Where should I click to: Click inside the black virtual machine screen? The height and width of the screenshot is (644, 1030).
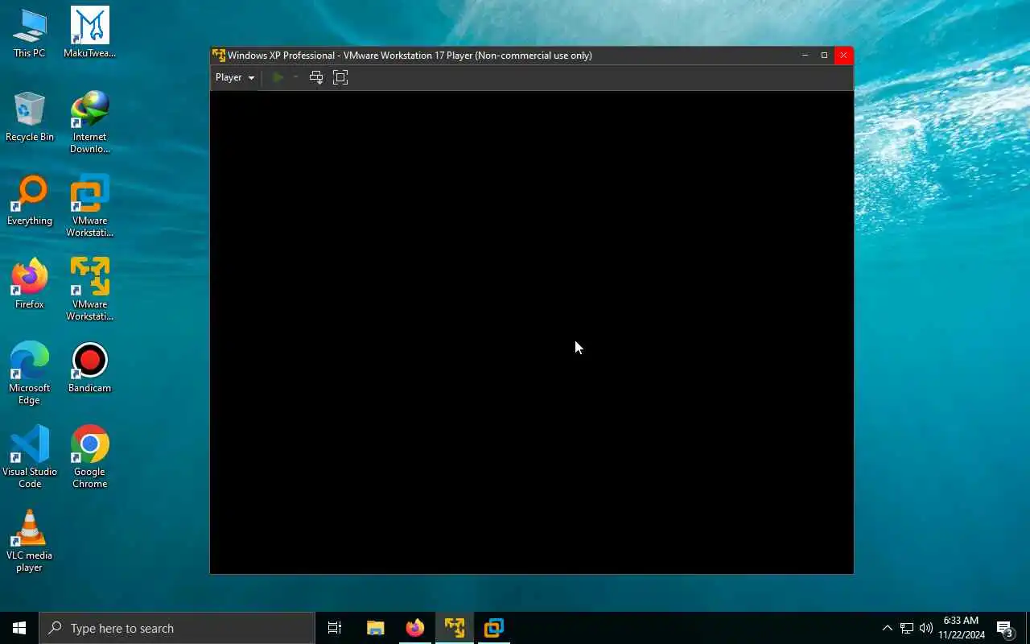(x=531, y=332)
